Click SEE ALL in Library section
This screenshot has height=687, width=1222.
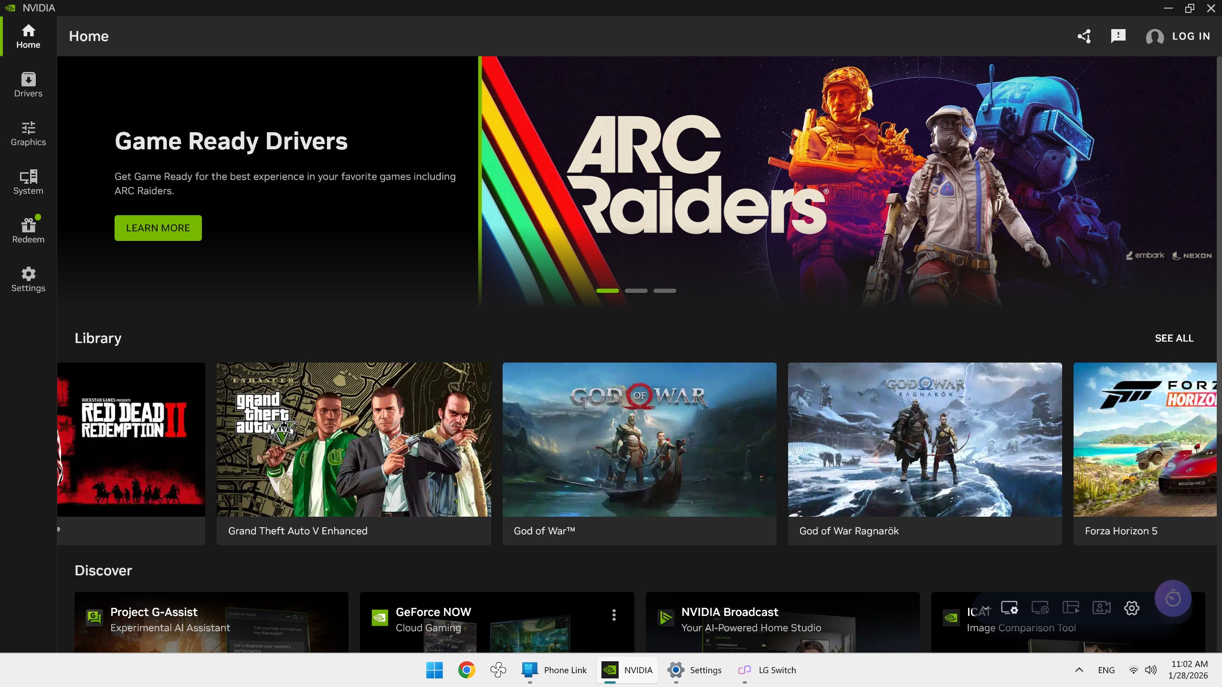tap(1174, 338)
